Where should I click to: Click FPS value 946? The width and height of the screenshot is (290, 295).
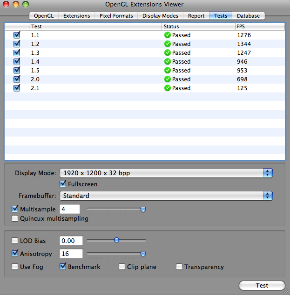[x=242, y=62]
